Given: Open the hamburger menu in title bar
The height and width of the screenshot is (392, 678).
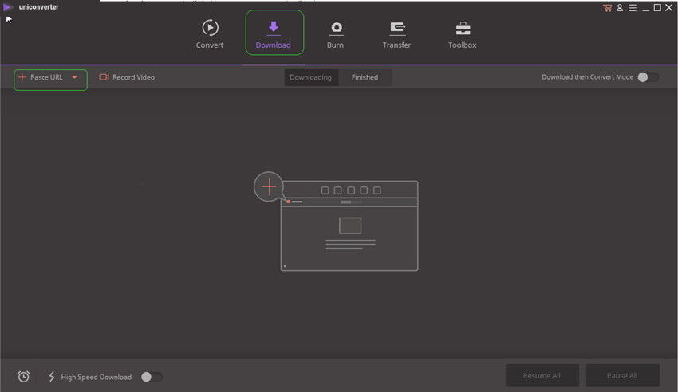Looking at the screenshot, I should coord(633,7).
